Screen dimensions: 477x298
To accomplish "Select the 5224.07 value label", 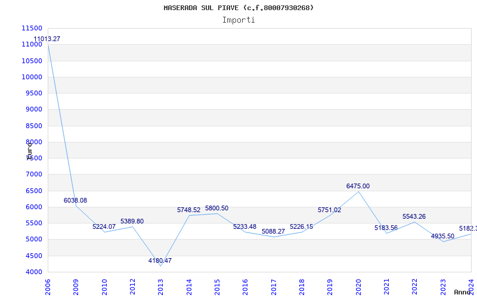I will 104,226.
